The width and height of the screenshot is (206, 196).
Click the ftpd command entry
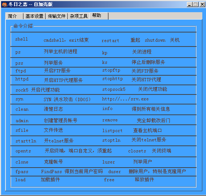pyautogui.click(x=21, y=71)
